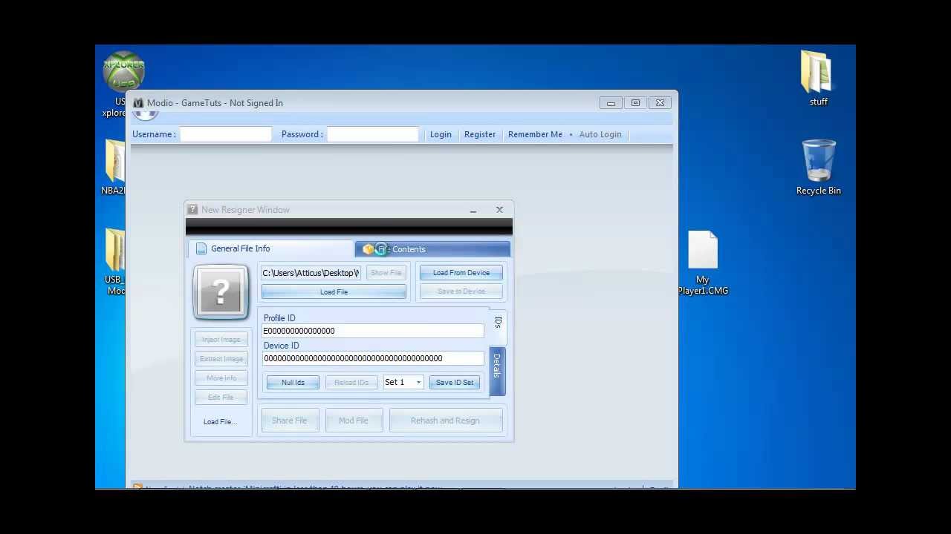Screen dimensions: 951x534
Task: Click the Load File button
Action: click(x=334, y=292)
